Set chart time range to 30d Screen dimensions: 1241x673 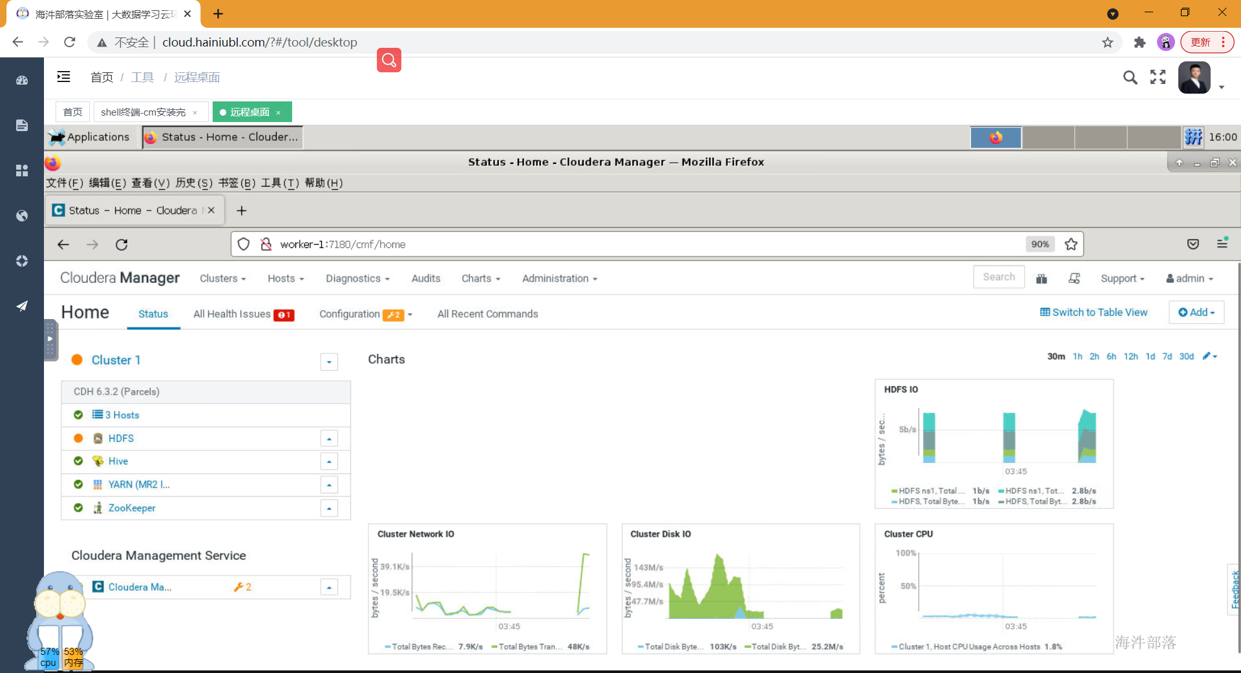click(x=1186, y=357)
